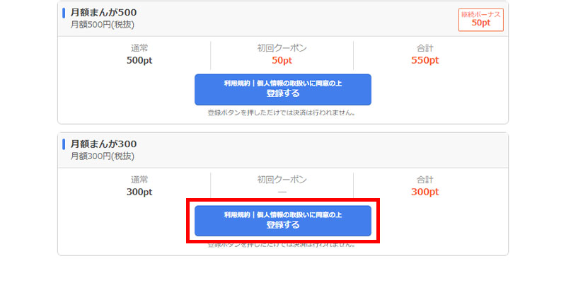Click the register button for 月額まんが500
566x283 pixels.
(282, 93)
